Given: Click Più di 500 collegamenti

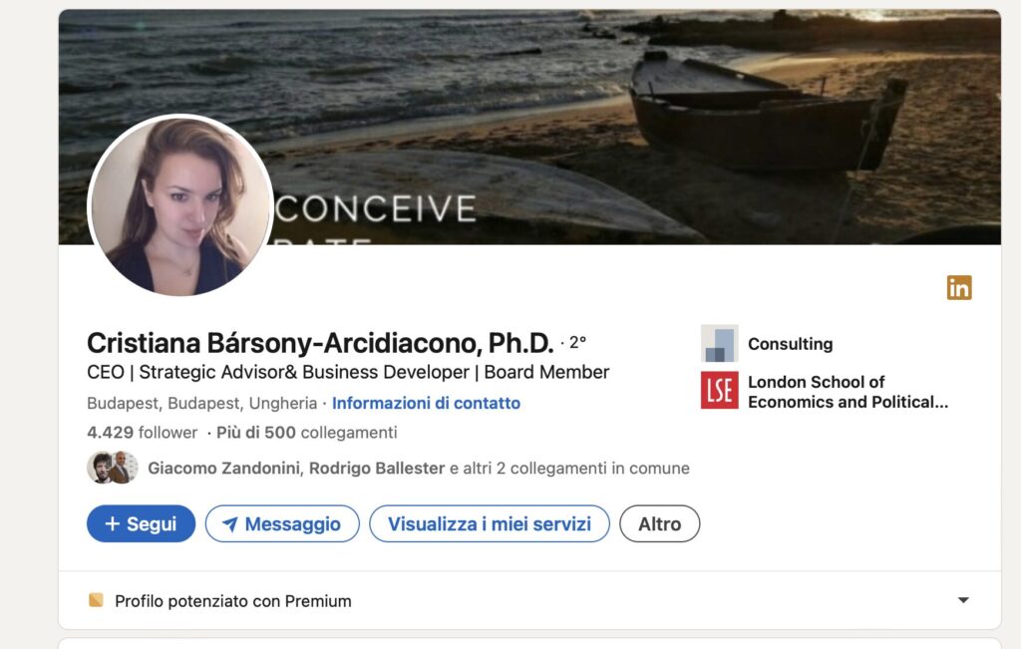Looking at the screenshot, I should (307, 433).
